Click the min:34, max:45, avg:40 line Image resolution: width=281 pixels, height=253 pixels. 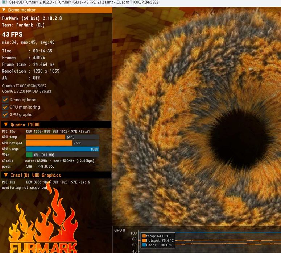pos(28,42)
